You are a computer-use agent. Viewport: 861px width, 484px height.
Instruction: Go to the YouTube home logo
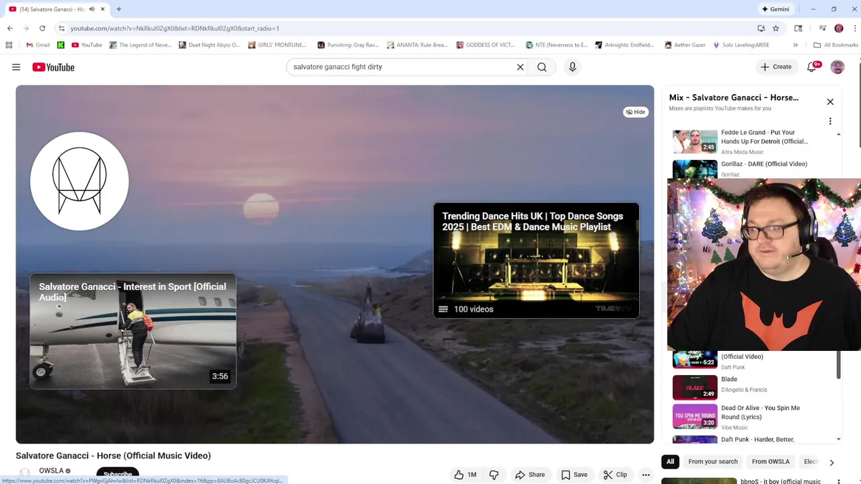click(53, 67)
